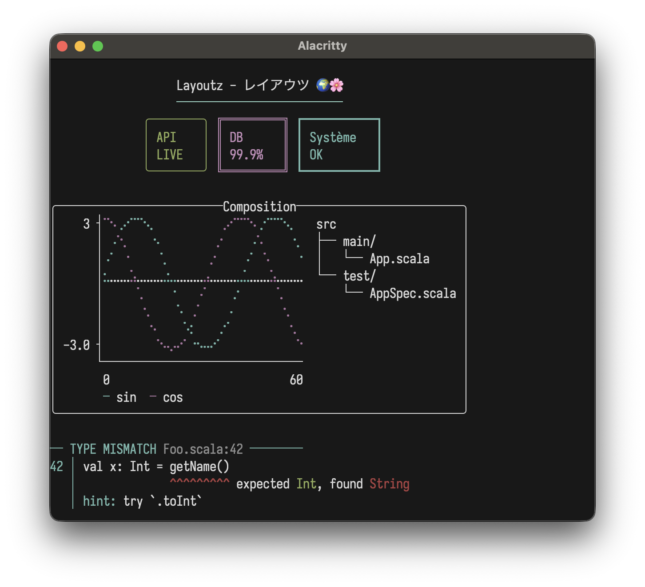The height and width of the screenshot is (587, 645).
Task: Click the TYPE MISMATCH error heading
Action: point(113,449)
